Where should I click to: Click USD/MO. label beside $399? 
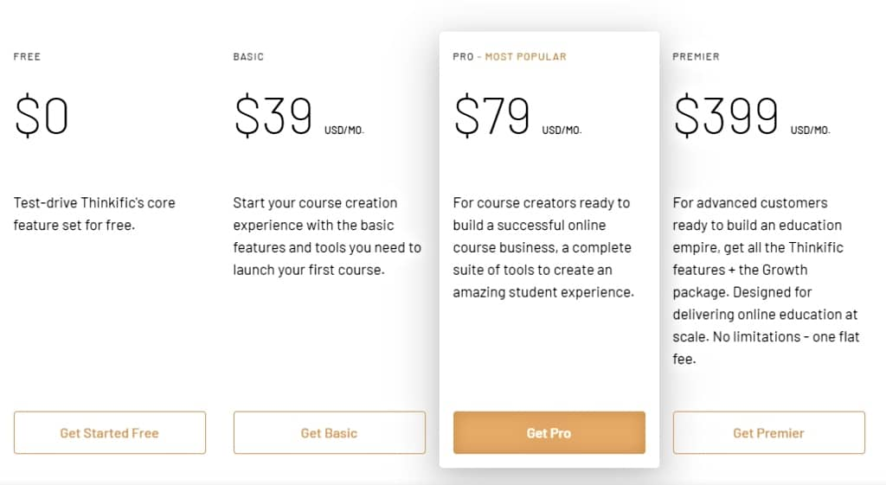(x=810, y=131)
